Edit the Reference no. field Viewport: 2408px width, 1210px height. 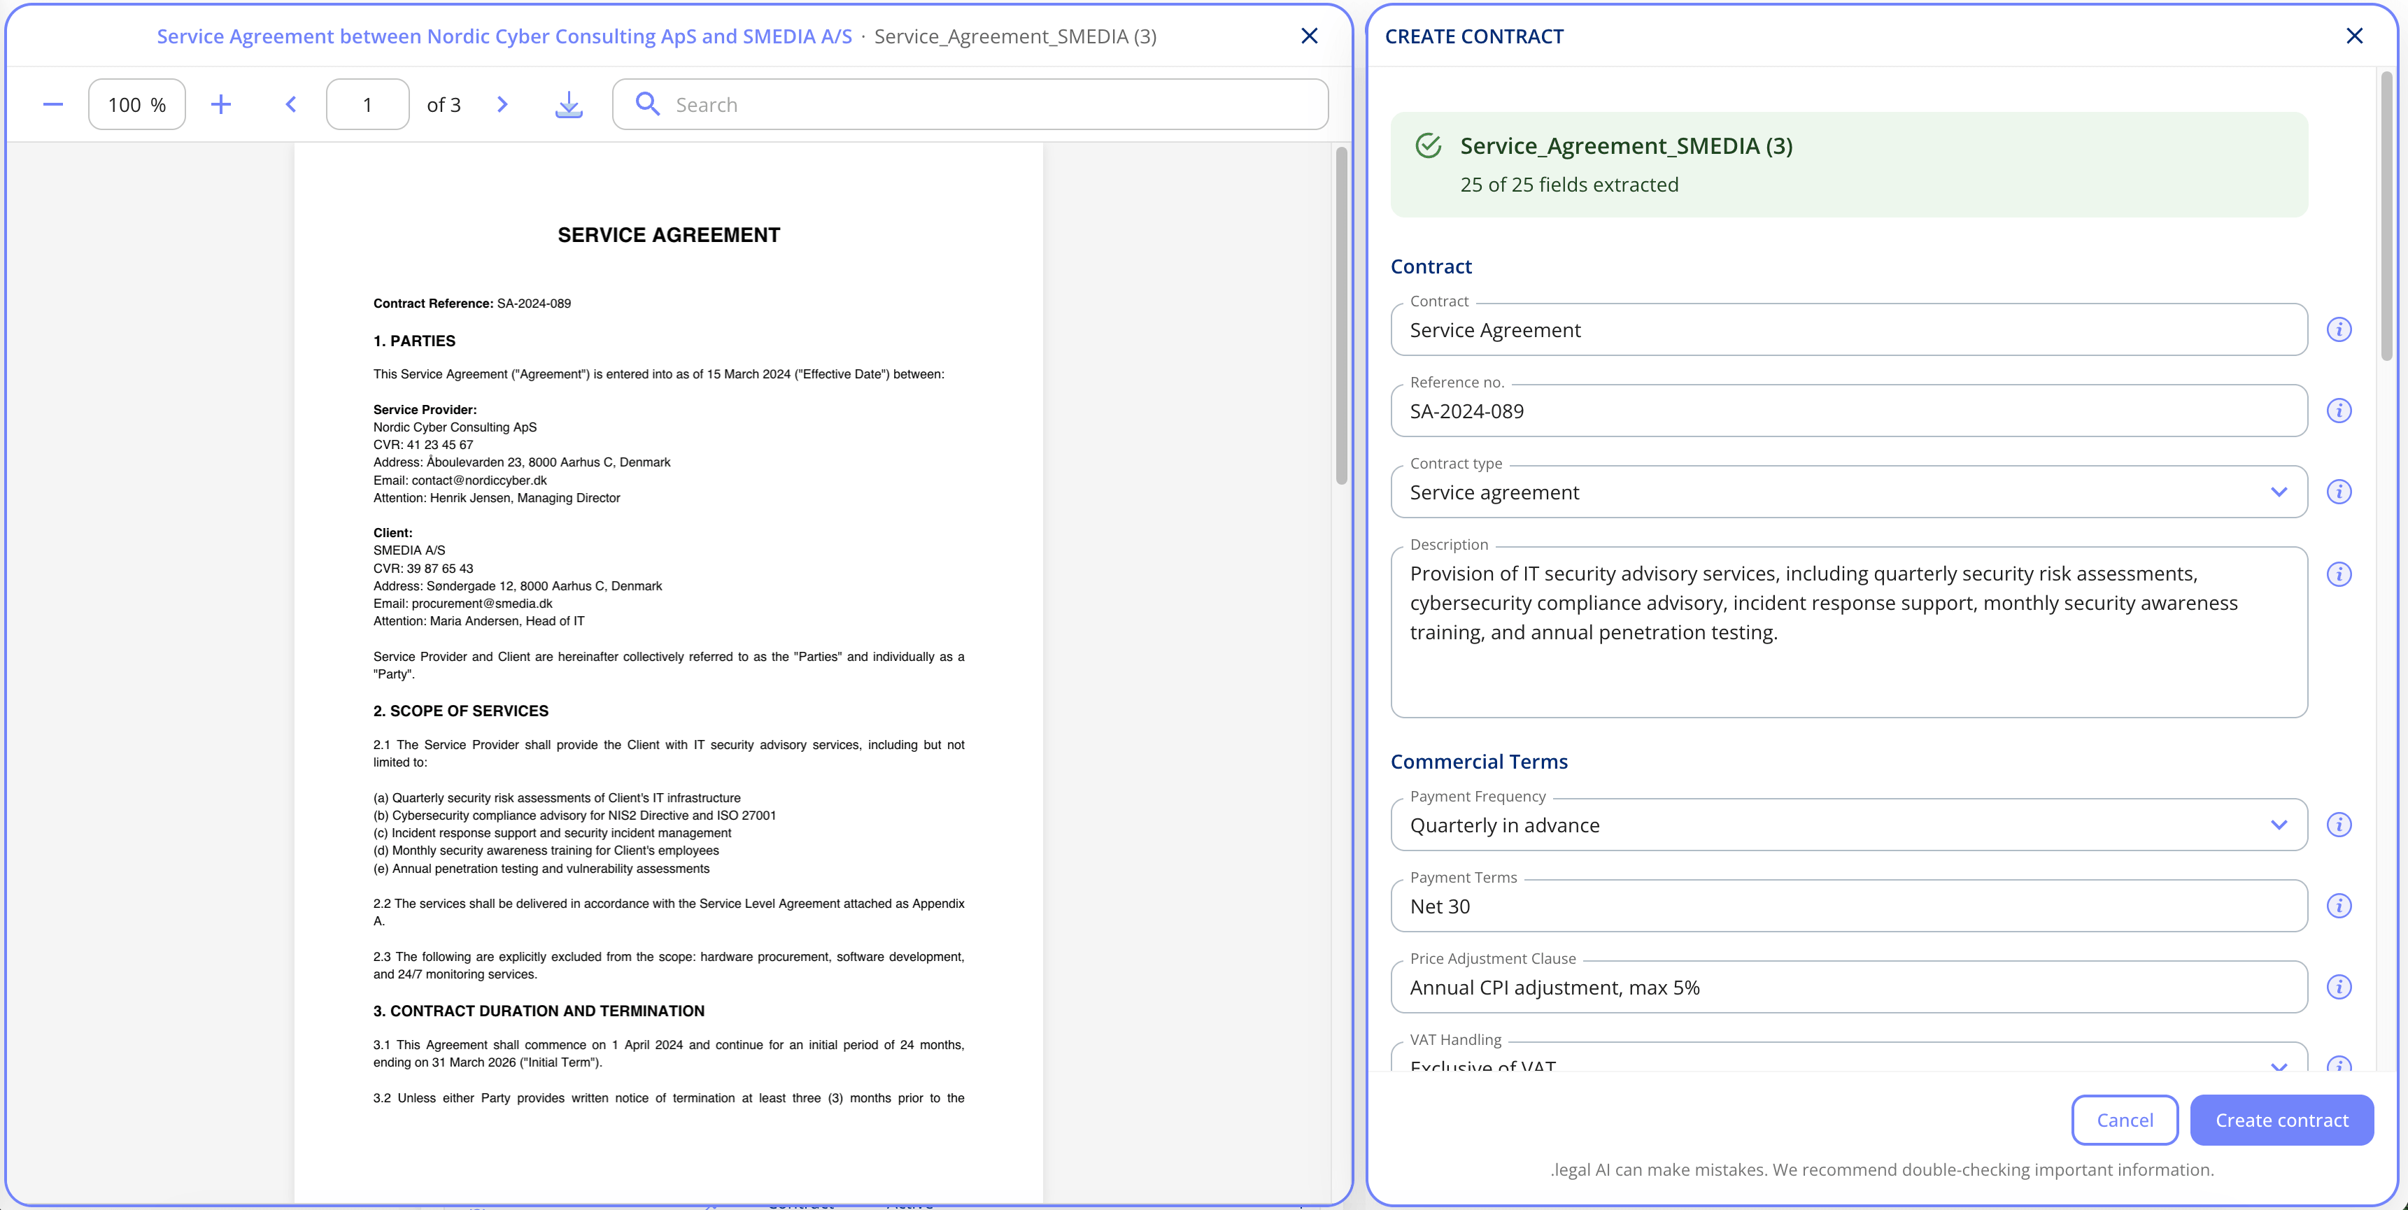[1848, 411]
